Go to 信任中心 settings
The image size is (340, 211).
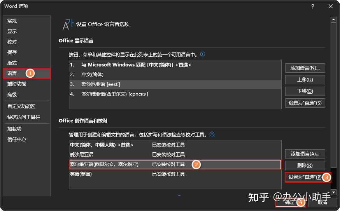pyautogui.click(x=27, y=140)
